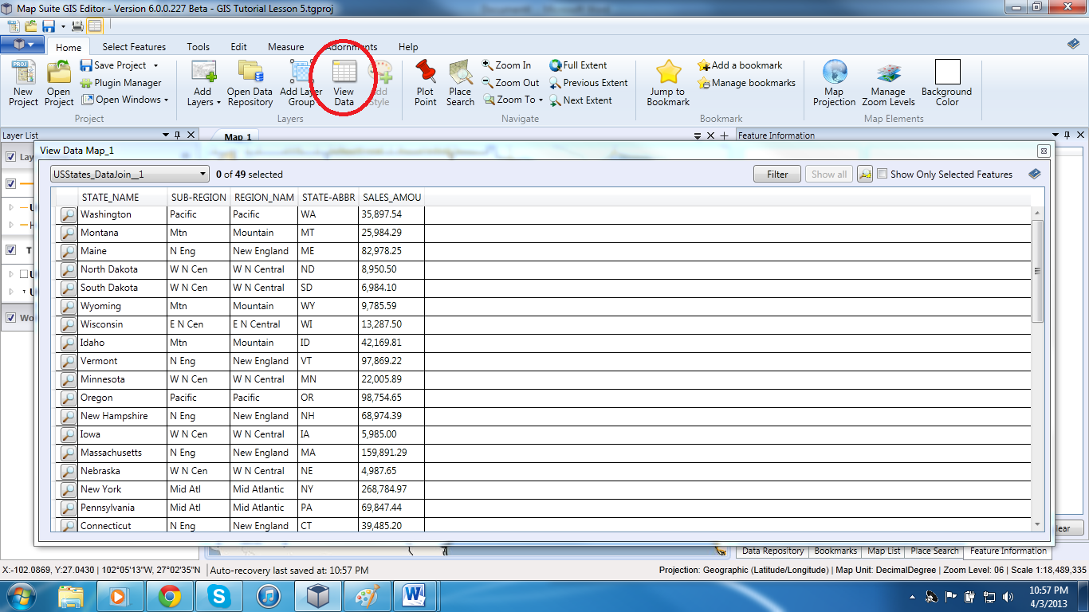The image size is (1089, 612).
Task: Open the Measure ribbon tab
Action: point(285,47)
